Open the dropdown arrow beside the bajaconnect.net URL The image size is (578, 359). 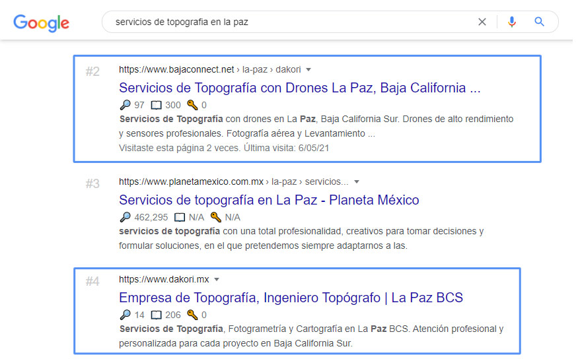[x=308, y=69]
